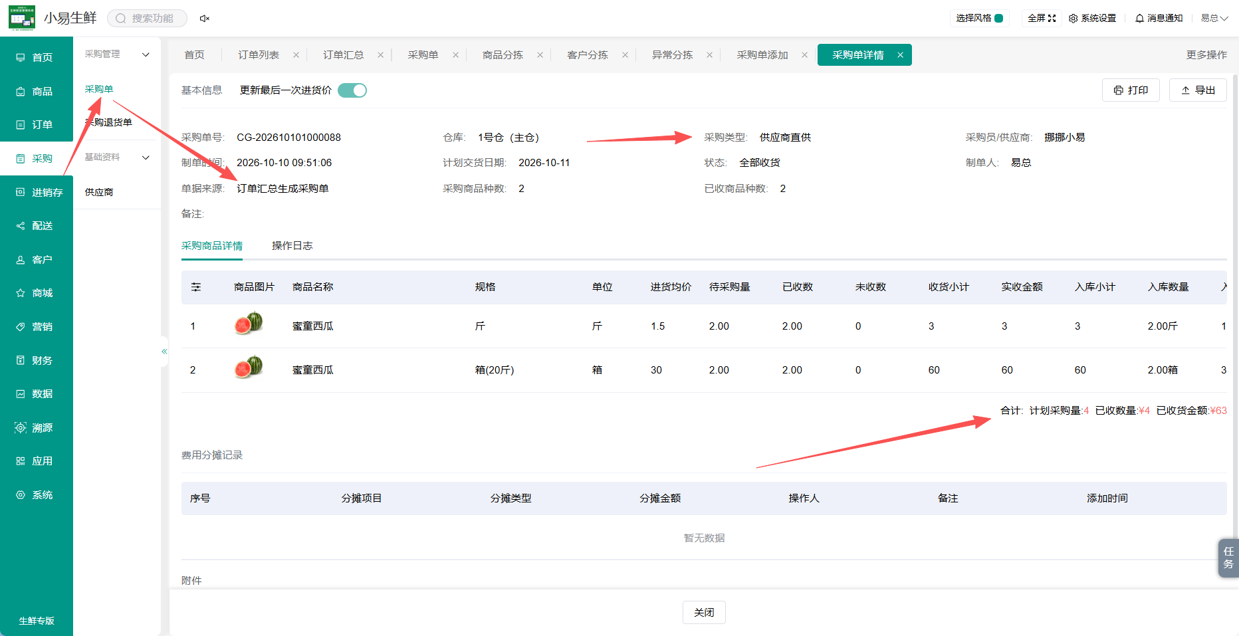Open the 数据 sidebar module
The width and height of the screenshot is (1239, 636).
pos(36,393)
